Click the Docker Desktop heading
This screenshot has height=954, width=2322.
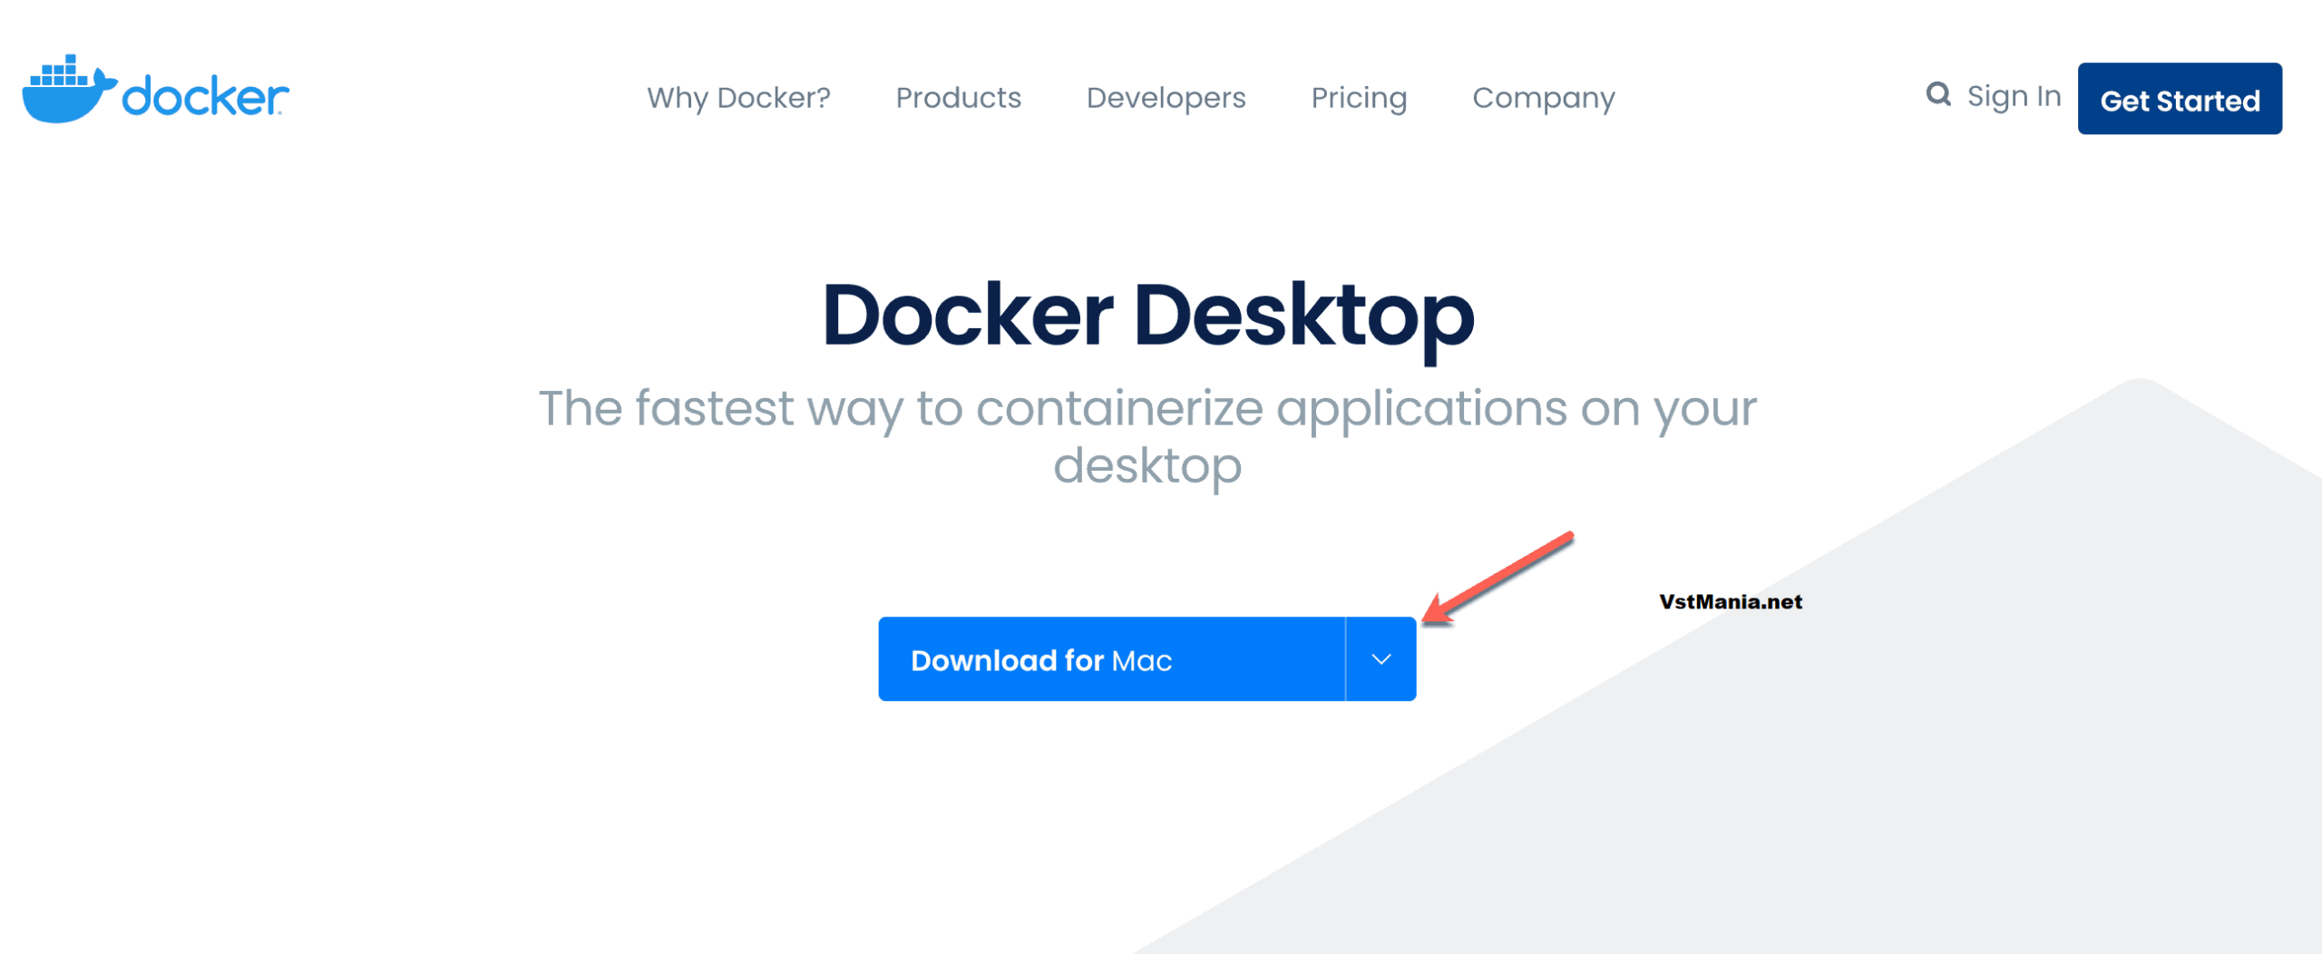pyautogui.click(x=1150, y=316)
